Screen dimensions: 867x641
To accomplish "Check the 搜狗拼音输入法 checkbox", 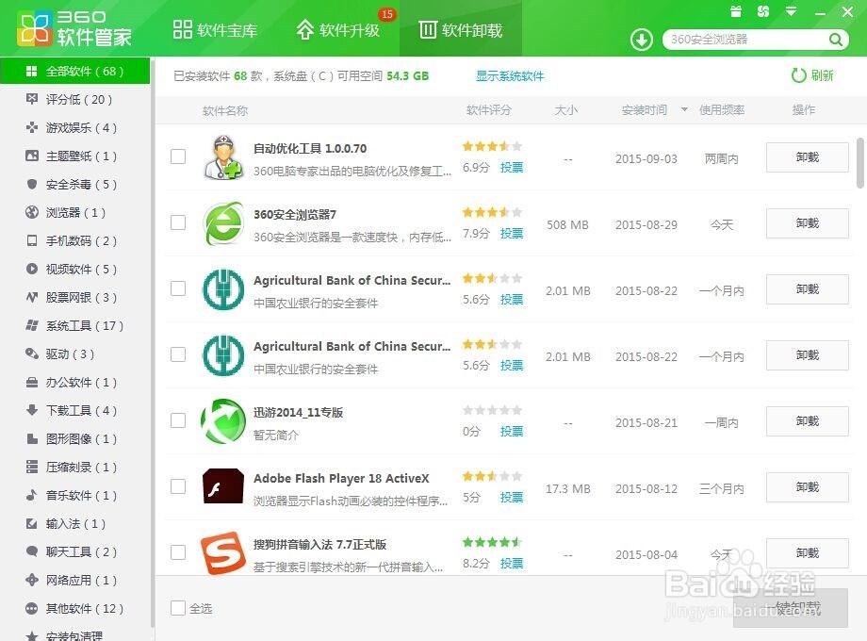I will (178, 552).
